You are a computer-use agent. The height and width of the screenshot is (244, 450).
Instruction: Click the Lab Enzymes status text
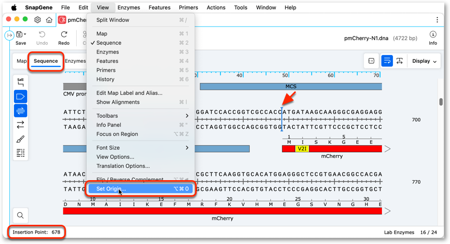coord(399,232)
